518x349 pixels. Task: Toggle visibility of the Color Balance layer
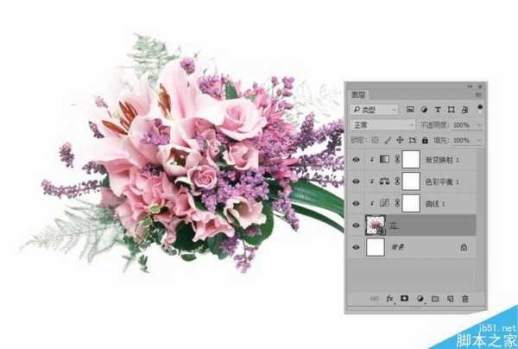356,181
